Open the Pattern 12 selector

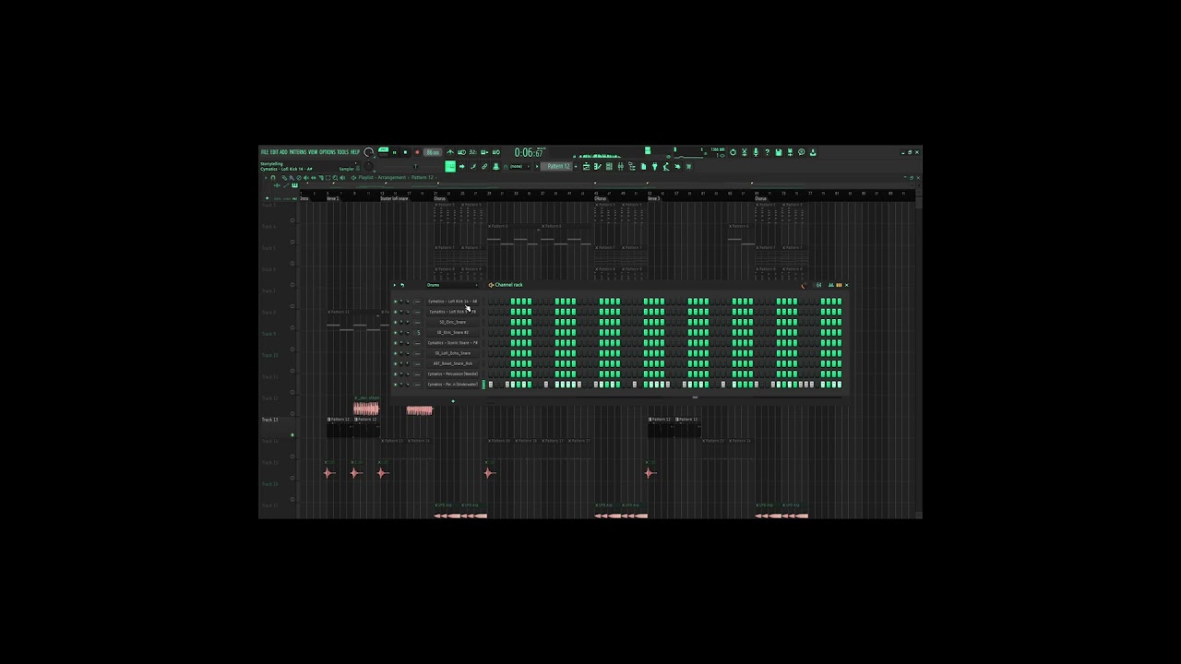[x=556, y=166]
